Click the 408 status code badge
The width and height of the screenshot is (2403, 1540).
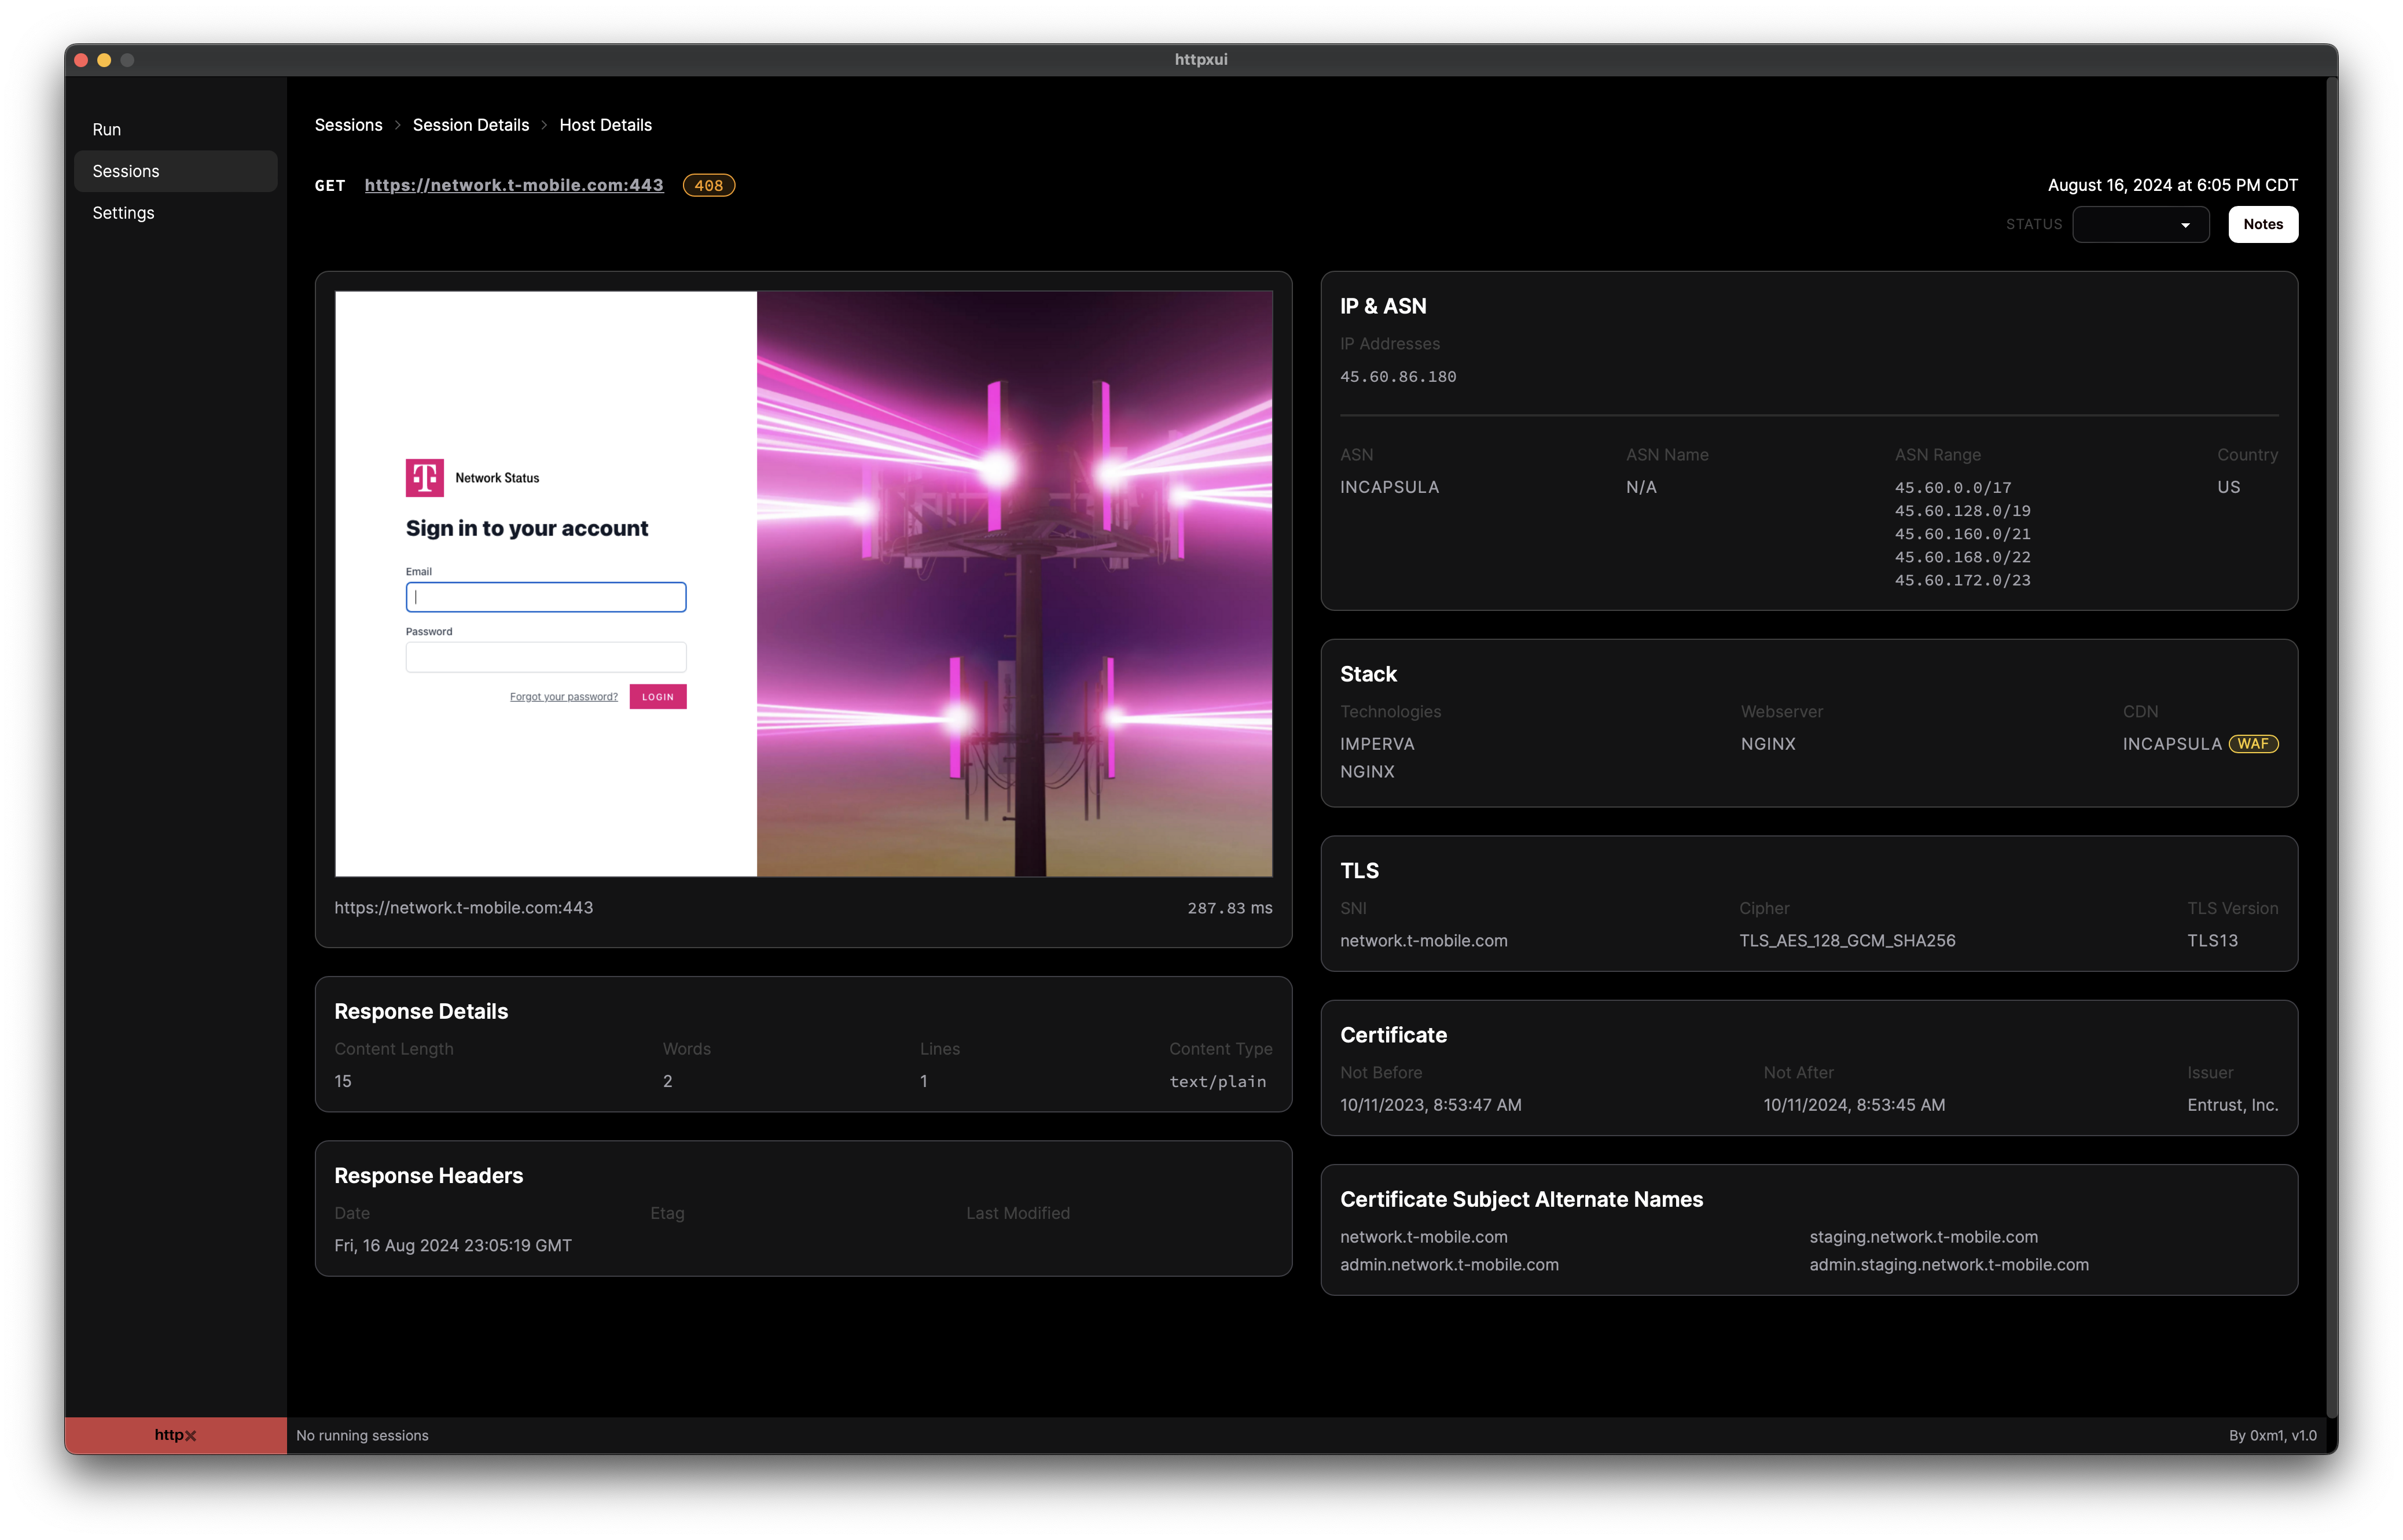pos(708,185)
